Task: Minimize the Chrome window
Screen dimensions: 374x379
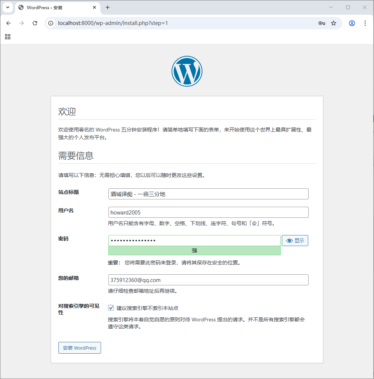Action: [331, 7]
